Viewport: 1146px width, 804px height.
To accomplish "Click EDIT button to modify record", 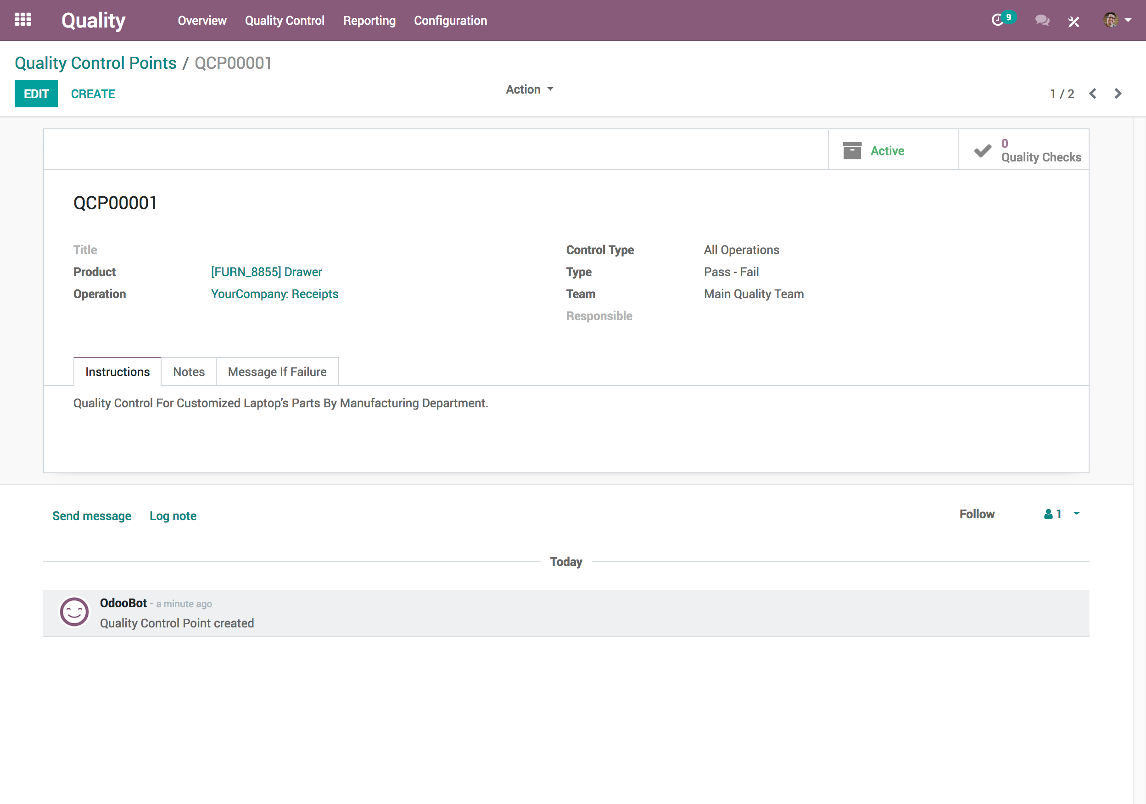I will tap(36, 94).
